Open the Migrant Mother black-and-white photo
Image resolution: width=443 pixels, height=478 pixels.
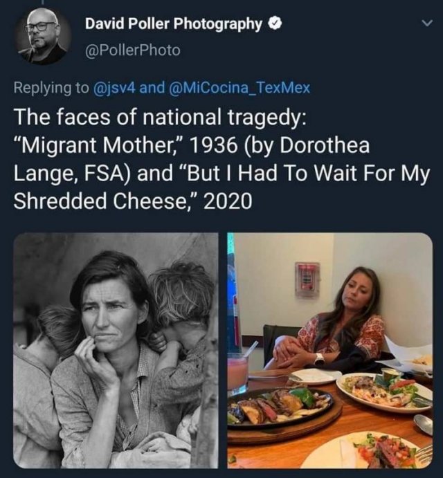click(x=116, y=351)
